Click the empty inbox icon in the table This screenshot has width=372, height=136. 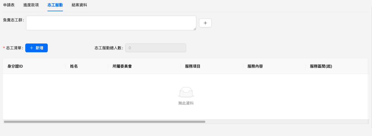[x=186, y=92]
